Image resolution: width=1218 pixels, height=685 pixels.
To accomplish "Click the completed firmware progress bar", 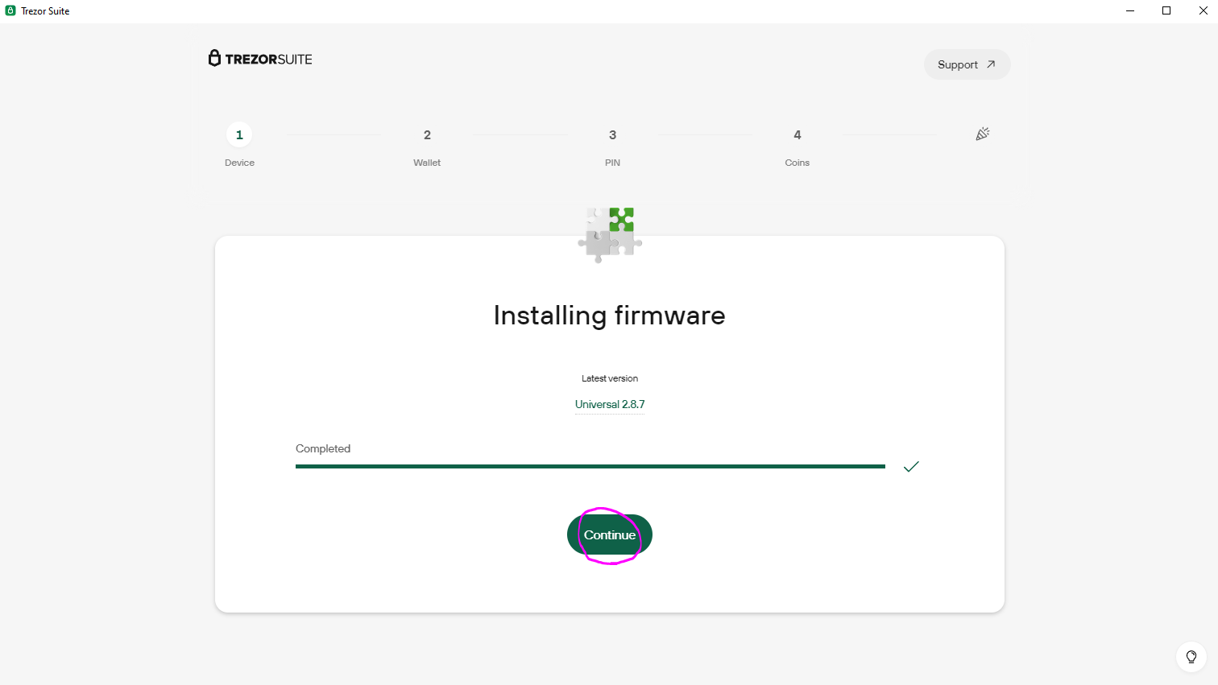I will [x=590, y=466].
